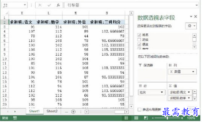Select column L header
The width and height of the screenshot is (202, 122).
pos(49,13)
